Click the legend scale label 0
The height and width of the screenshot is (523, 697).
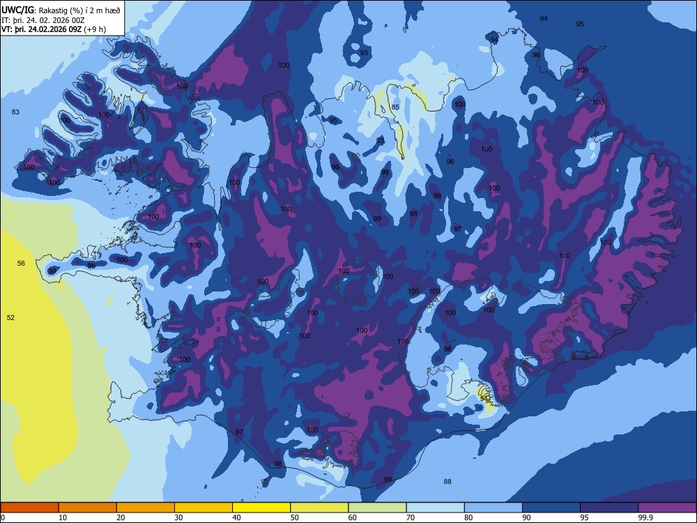pos(3,517)
